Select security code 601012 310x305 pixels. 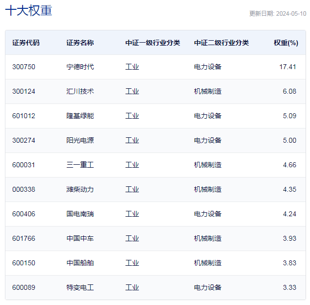[x=24, y=116]
